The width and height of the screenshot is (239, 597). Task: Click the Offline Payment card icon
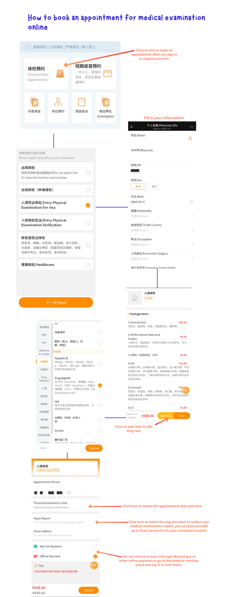[x=36, y=556]
